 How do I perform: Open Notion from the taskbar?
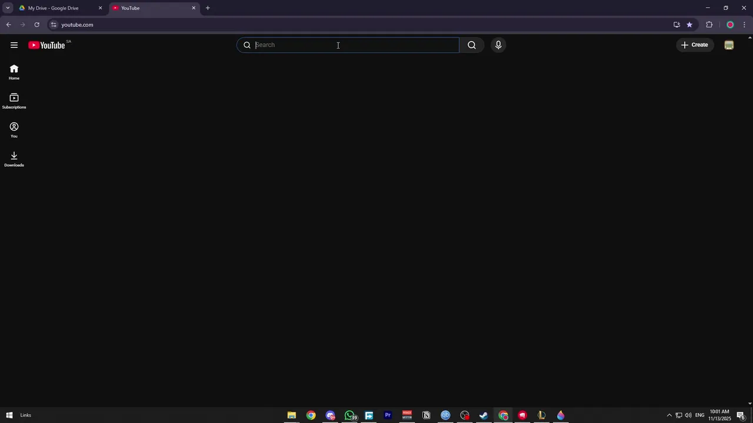(427, 415)
